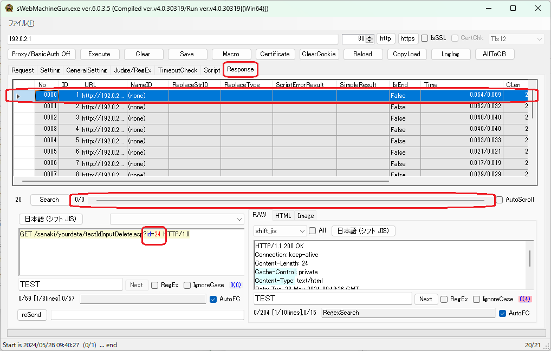The height and width of the screenshot is (351, 551).
Task: Increase the port number with the up arrow
Action: pyautogui.click(x=370, y=37)
